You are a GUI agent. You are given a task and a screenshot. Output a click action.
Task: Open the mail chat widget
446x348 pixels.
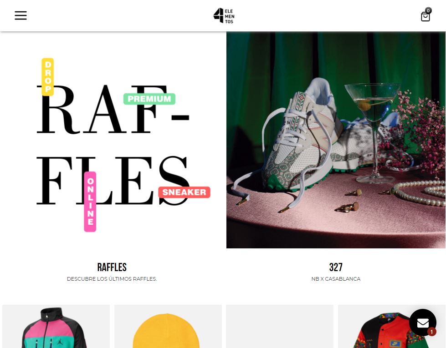click(x=423, y=323)
